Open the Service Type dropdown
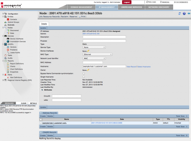The height and width of the screenshot is (141, 191). pyautogui.click(x=94, y=47)
